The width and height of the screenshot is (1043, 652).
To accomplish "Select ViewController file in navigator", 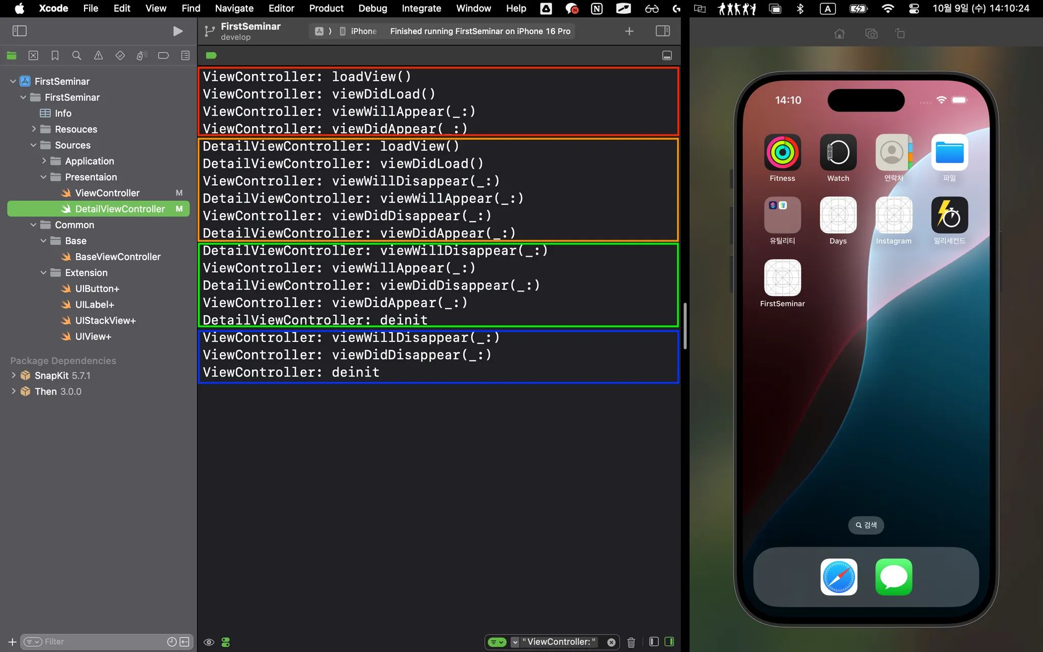I will 107,193.
